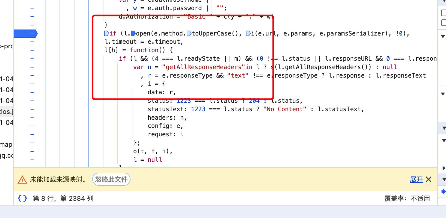Click the 'l.readyState' expression in the code
446x218 pixels.
pyautogui.click(x=198, y=58)
